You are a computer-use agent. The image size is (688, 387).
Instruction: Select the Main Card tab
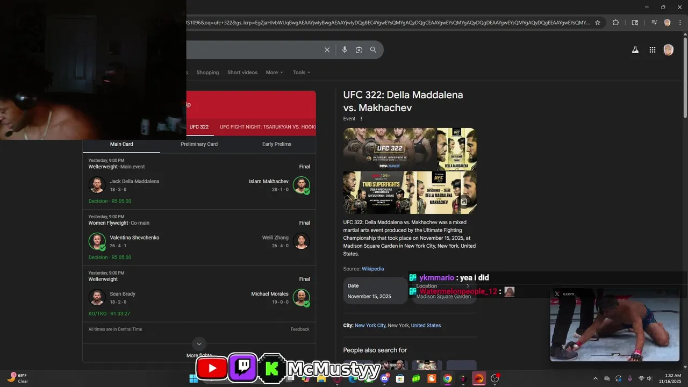coord(121,144)
